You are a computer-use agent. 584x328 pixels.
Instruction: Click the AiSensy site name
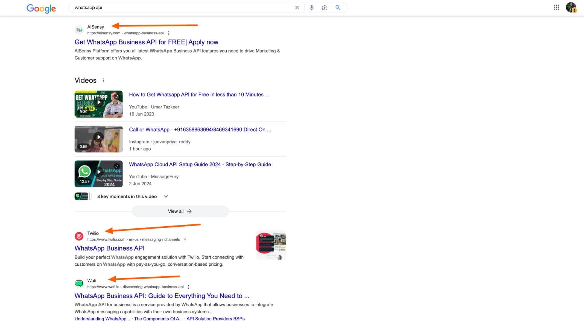pyautogui.click(x=96, y=27)
